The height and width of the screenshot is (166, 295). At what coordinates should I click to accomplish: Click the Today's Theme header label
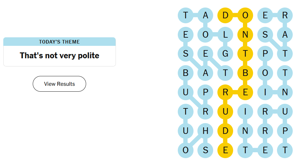(x=59, y=42)
